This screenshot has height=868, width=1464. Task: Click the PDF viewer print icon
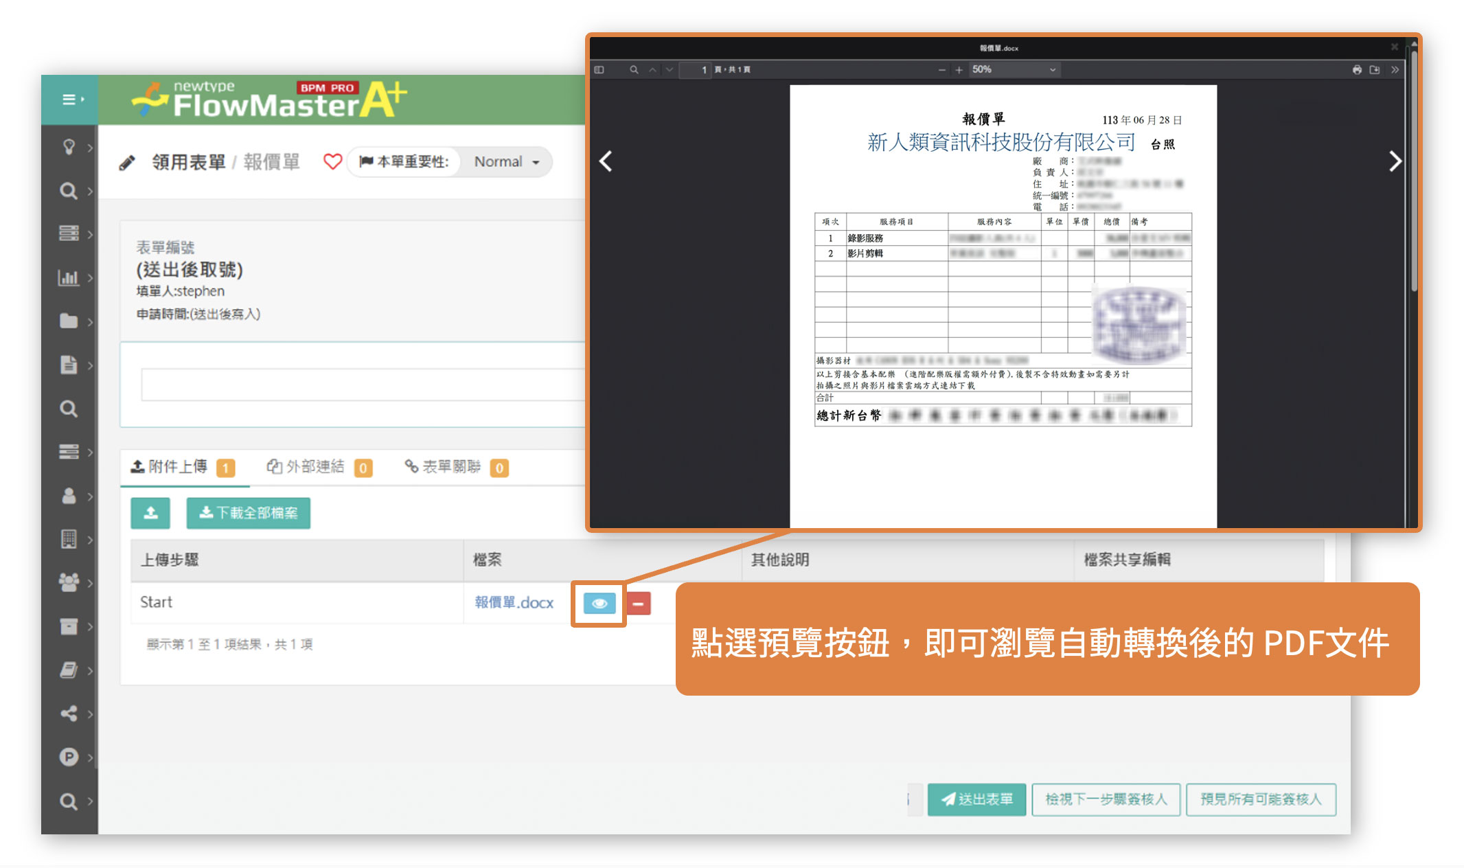[x=1357, y=69]
